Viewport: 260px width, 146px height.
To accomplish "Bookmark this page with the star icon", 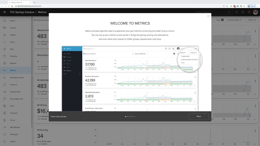I will tap(227, 6).
